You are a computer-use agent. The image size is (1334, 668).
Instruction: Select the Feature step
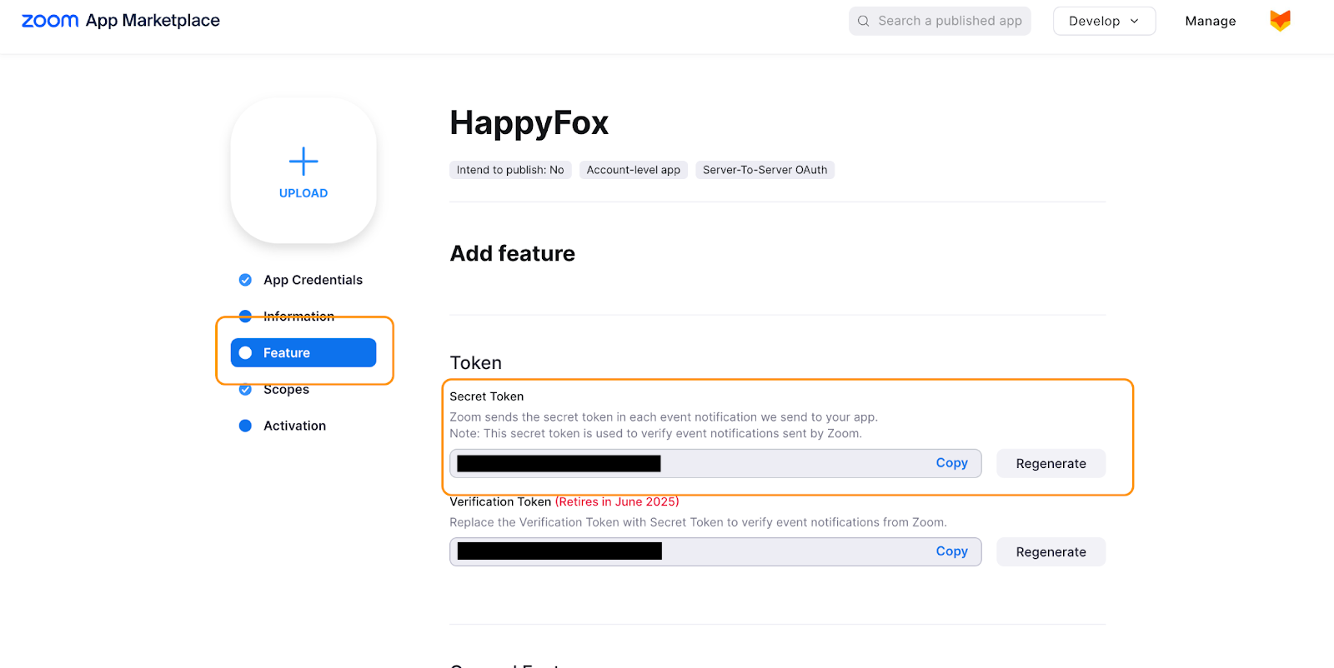(x=303, y=352)
